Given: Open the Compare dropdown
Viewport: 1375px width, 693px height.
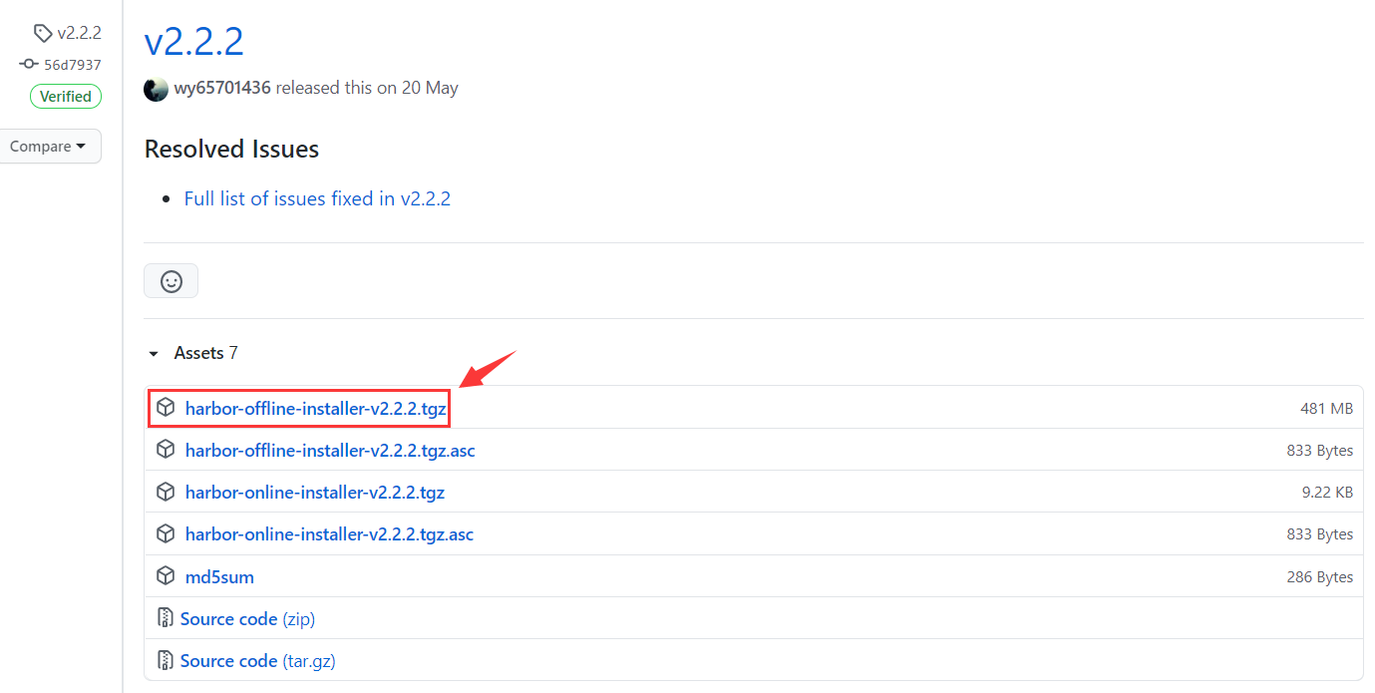Looking at the screenshot, I should tap(48, 147).
